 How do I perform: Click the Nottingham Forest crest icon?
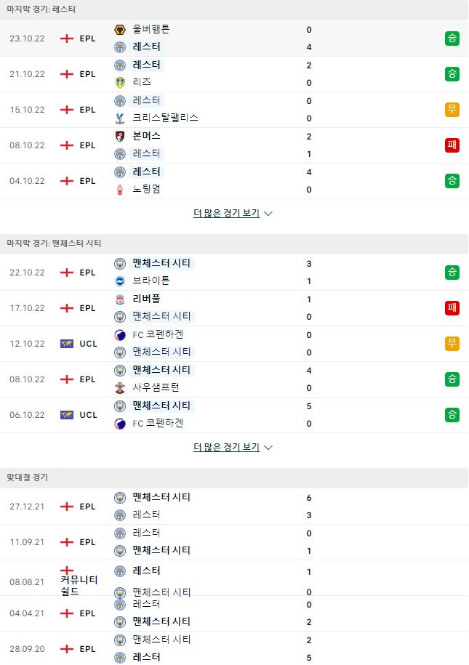(x=120, y=189)
